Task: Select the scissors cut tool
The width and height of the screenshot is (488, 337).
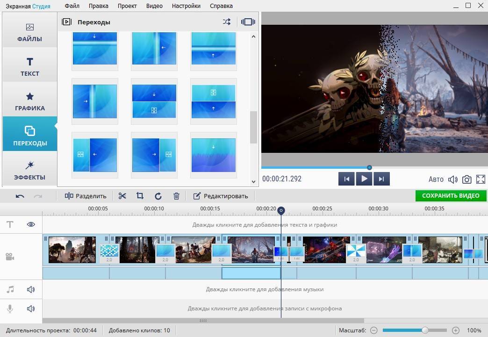Action: 122,196
